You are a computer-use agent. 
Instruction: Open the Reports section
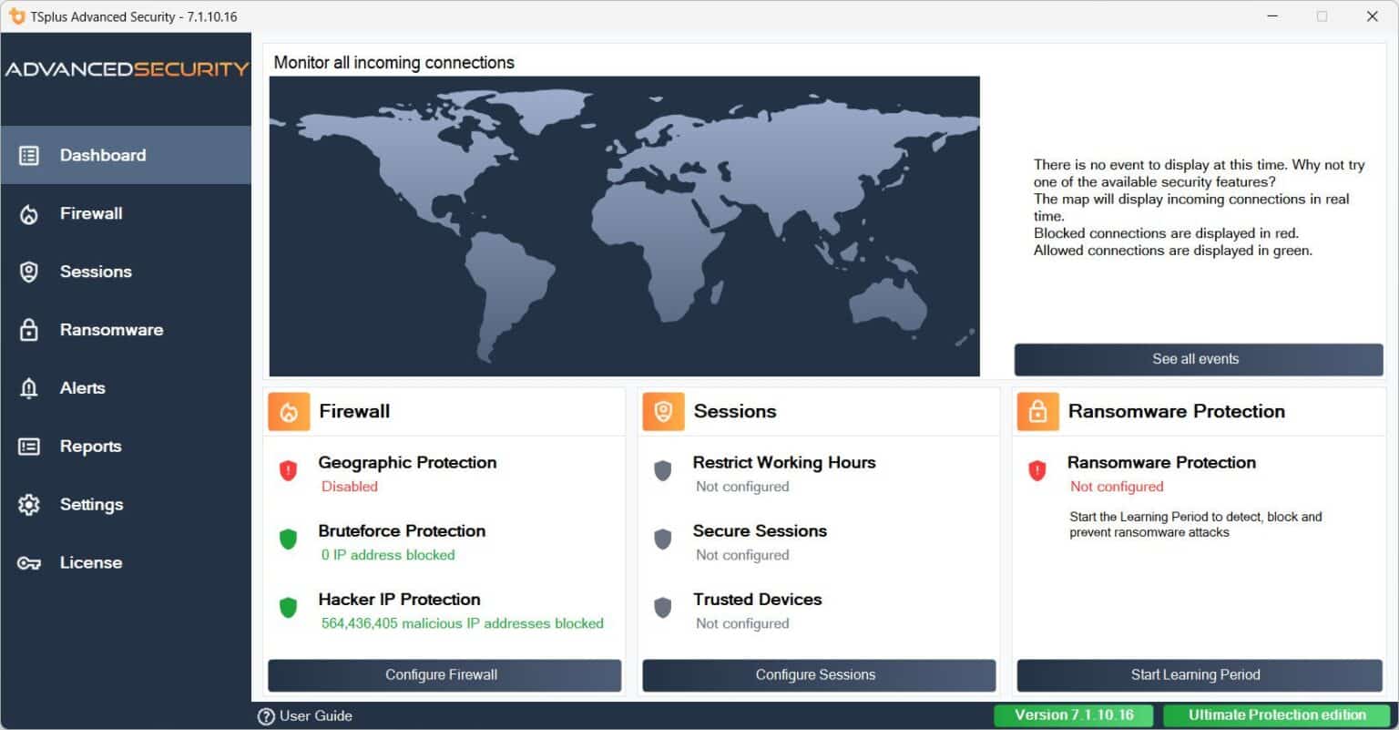[x=28, y=447]
